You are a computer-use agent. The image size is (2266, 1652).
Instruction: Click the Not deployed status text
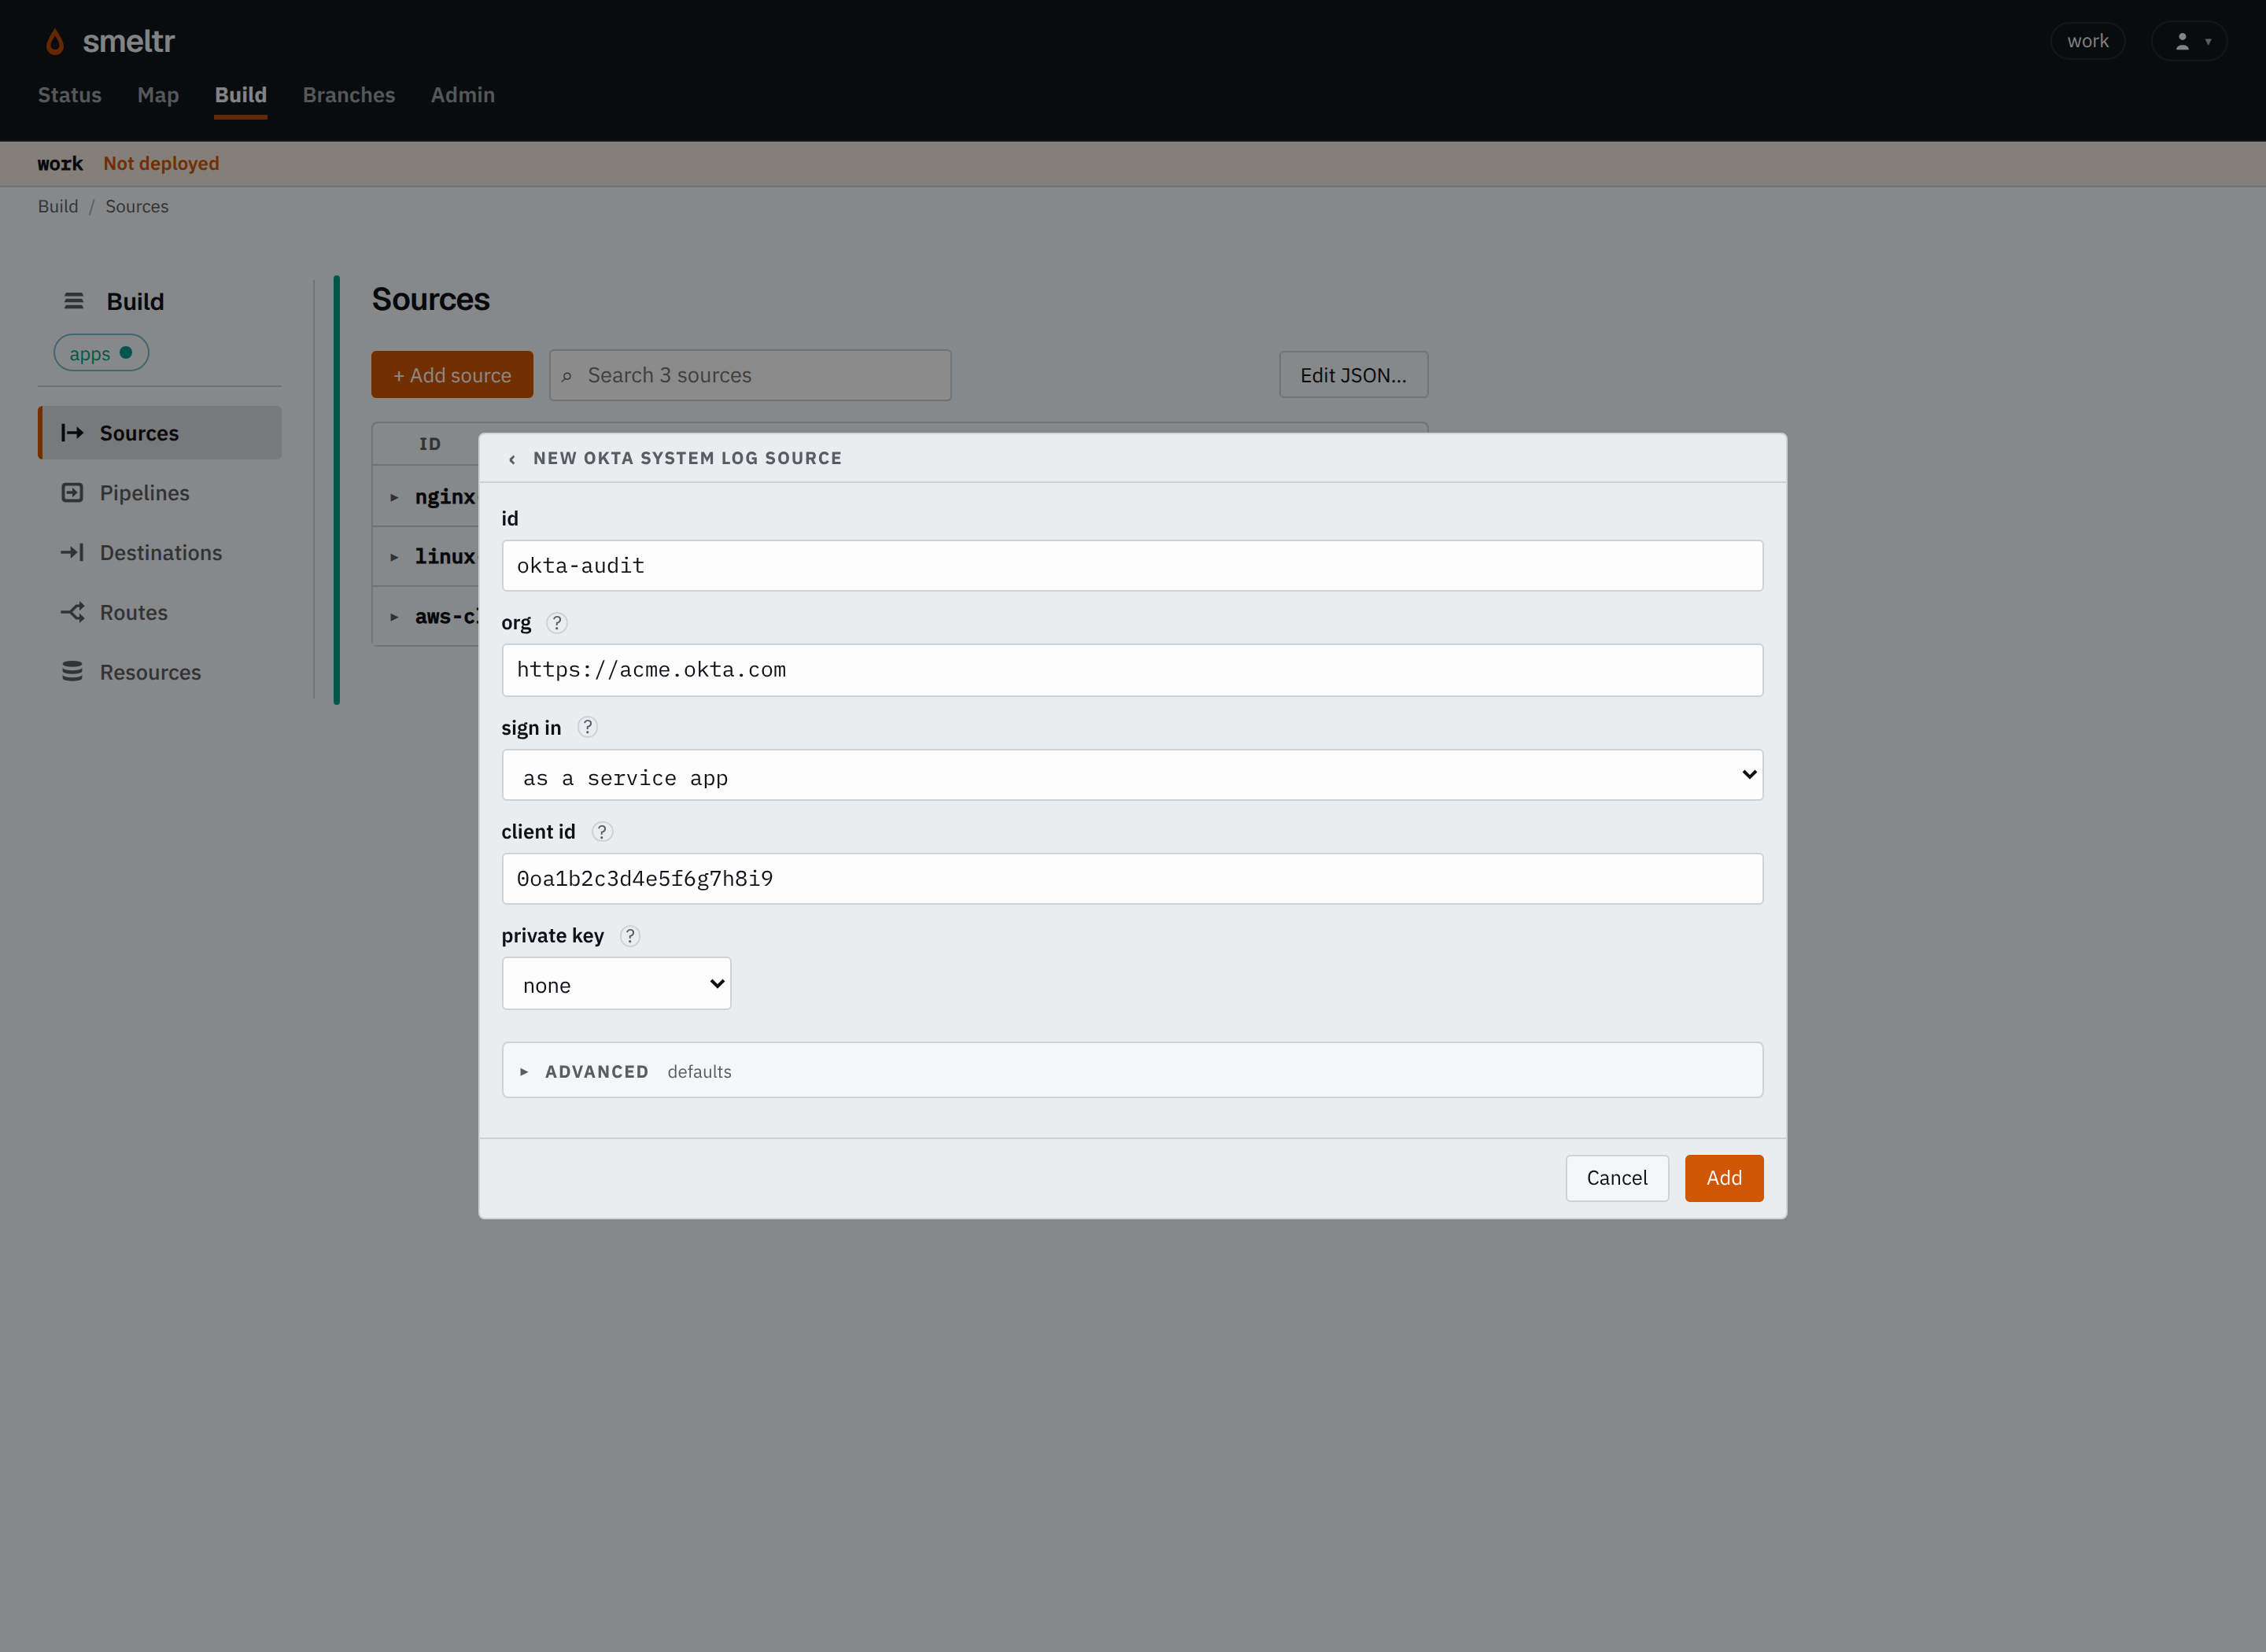[x=161, y=163]
